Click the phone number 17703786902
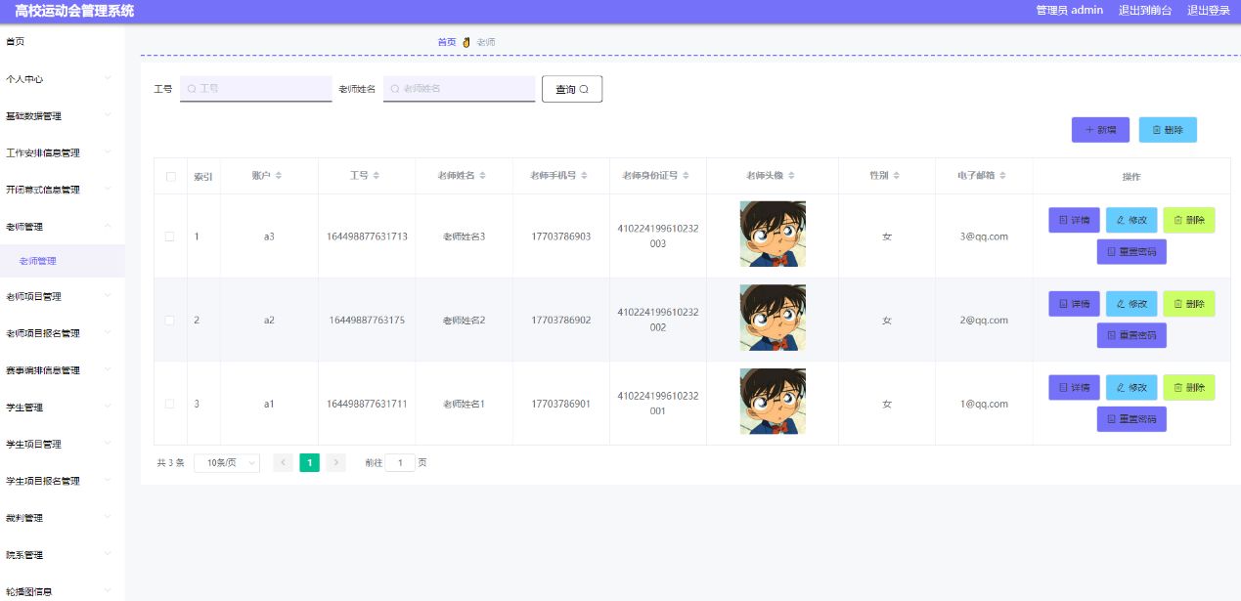This screenshot has width=1241, height=601. click(x=561, y=321)
